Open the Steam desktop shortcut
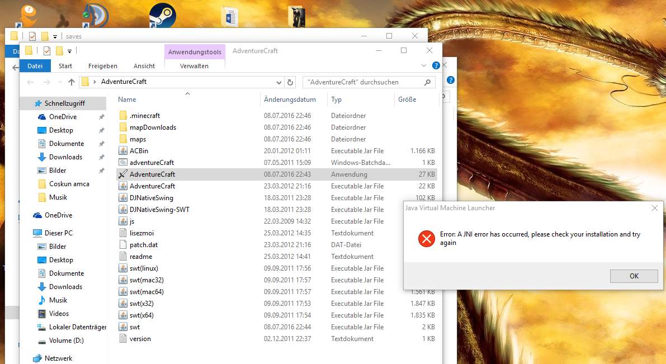 click(162, 16)
